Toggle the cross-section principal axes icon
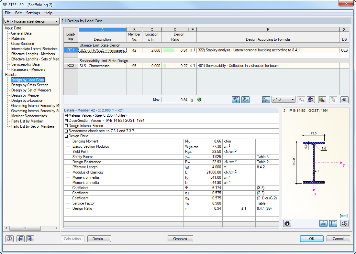356x254 pixels. (x=333, y=223)
